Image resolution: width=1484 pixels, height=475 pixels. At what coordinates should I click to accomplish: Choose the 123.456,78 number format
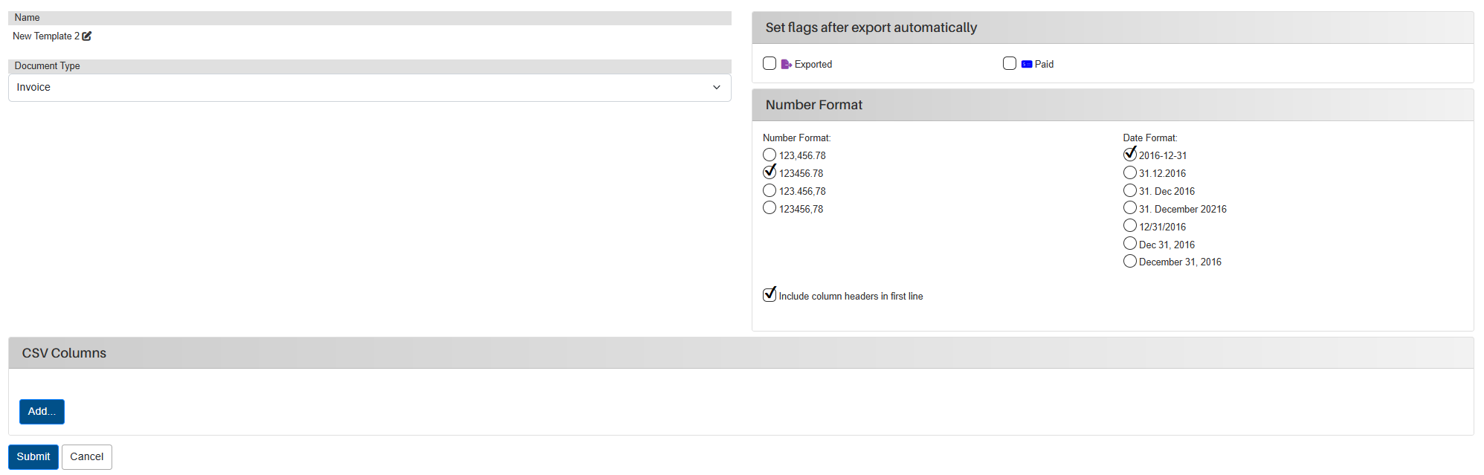click(x=770, y=190)
